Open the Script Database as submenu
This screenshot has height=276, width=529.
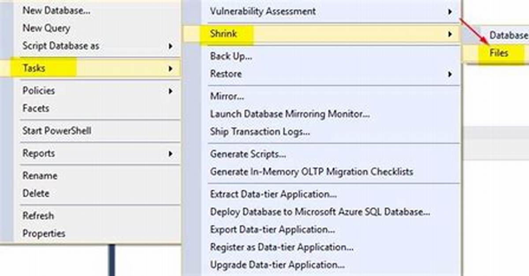(x=61, y=46)
